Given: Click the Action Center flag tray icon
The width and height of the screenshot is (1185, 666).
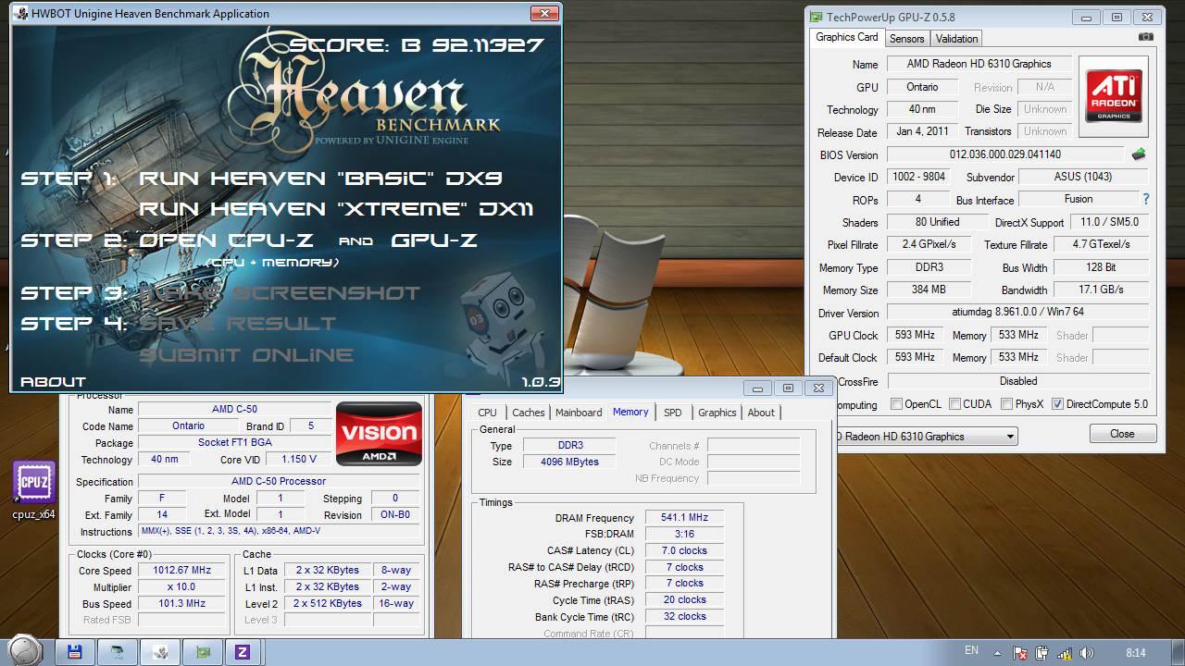Looking at the screenshot, I should tap(1022, 652).
